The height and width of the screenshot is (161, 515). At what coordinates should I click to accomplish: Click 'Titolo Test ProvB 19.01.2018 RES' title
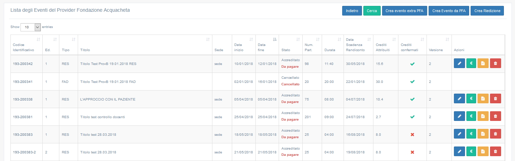tap(108, 64)
